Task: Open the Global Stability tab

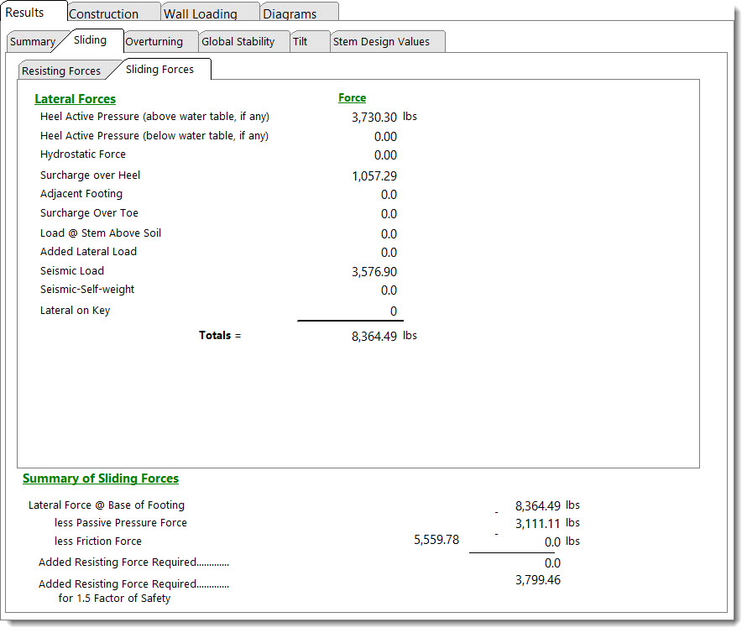Action: [x=238, y=42]
